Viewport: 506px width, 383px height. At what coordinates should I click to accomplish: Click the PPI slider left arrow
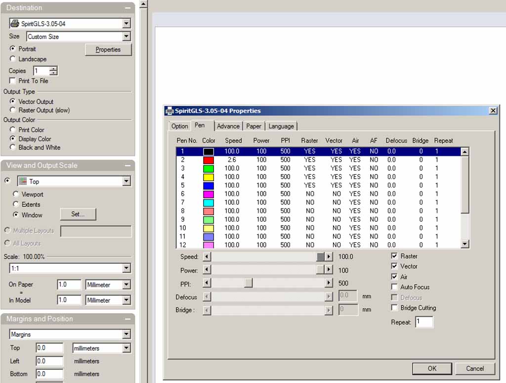tap(207, 283)
